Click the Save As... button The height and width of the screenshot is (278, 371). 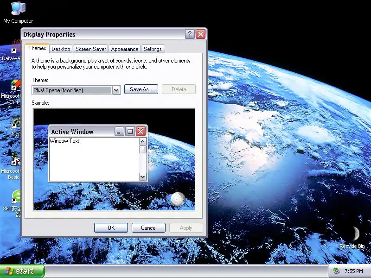point(141,89)
